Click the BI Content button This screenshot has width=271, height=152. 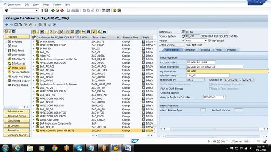(x=17, y=126)
